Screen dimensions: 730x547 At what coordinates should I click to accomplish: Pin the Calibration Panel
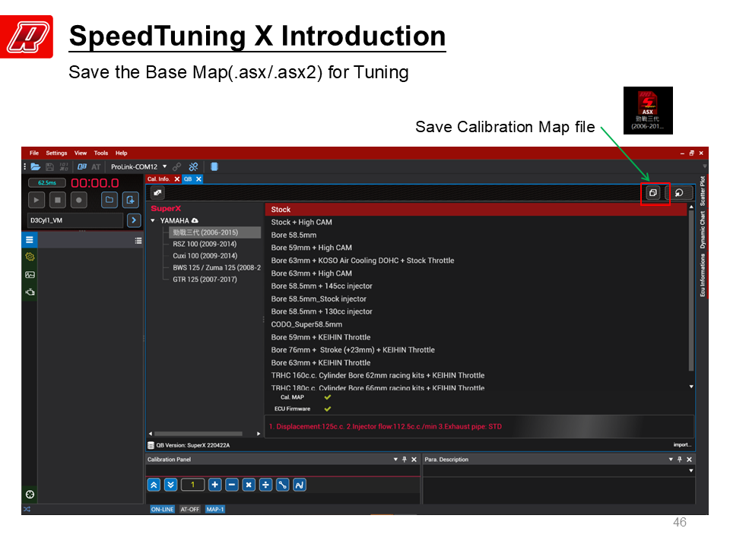tap(405, 459)
